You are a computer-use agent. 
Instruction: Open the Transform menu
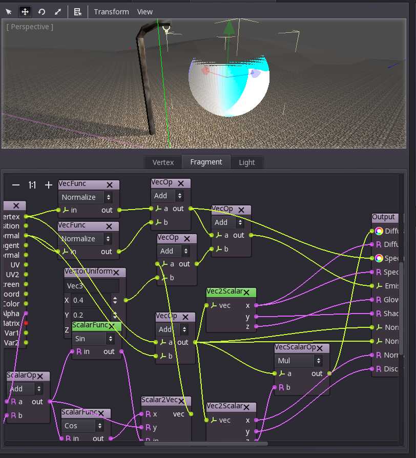[111, 12]
